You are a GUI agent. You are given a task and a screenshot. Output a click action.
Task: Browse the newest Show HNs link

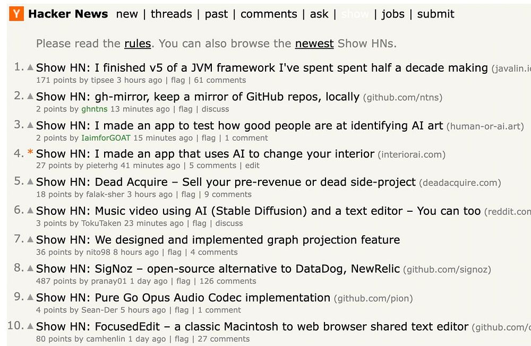[x=314, y=44]
